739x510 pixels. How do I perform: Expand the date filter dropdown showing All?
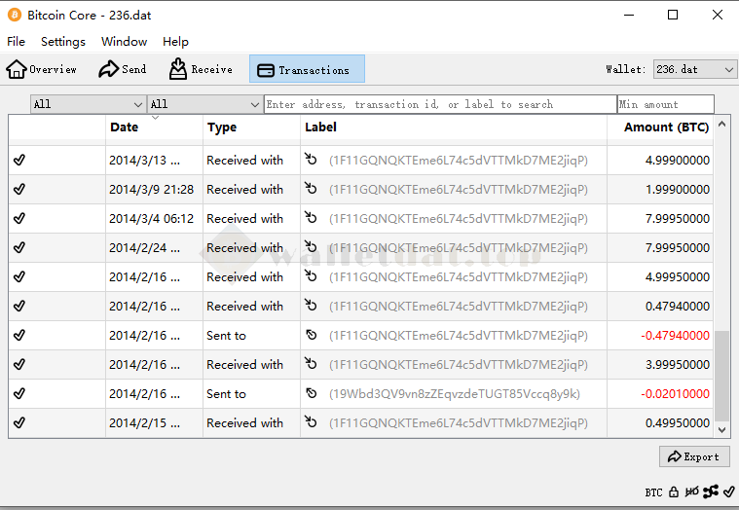(89, 104)
